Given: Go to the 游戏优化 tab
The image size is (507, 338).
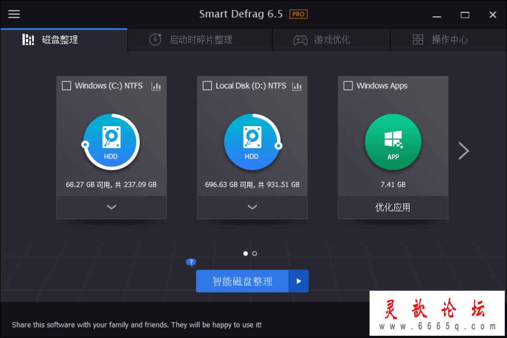Looking at the screenshot, I should coord(331,40).
